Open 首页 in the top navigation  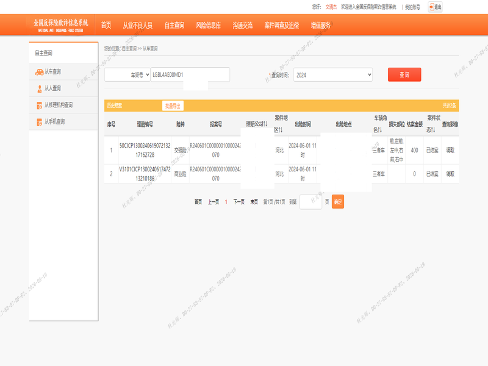(106, 25)
